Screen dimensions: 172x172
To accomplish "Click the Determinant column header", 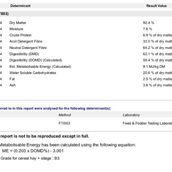I will (20, 6).
